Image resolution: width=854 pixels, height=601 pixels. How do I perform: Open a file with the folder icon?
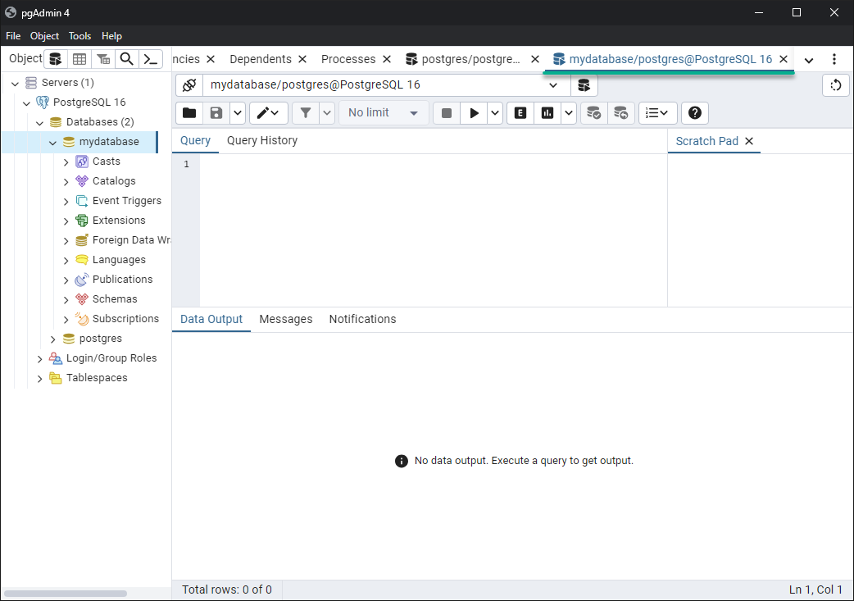(189, 113)
